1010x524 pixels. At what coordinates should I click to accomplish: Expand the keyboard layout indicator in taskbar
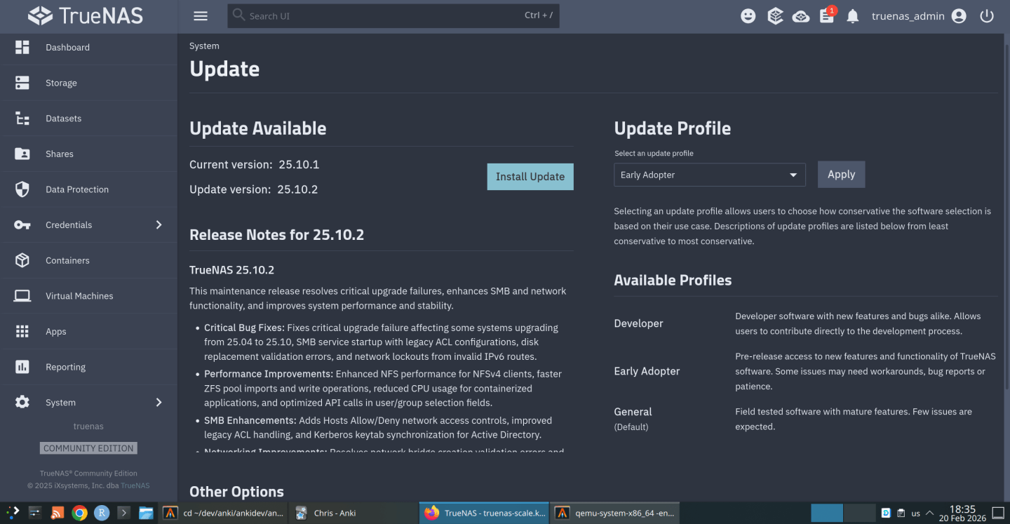click(915, 513)
